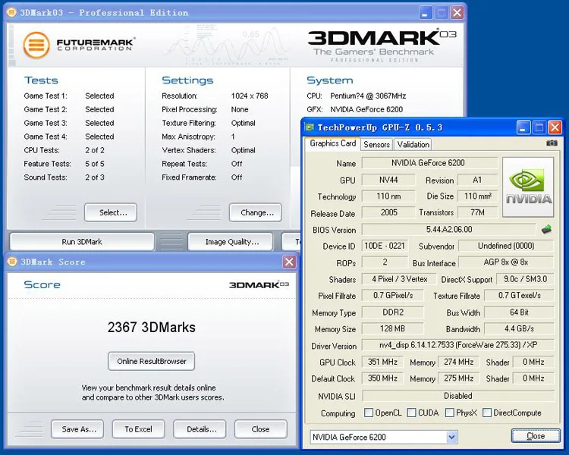Click Close button in 3DMark Score window
Image resolution: width=569 pixels, height=455 pixels.
pos(260,429)
